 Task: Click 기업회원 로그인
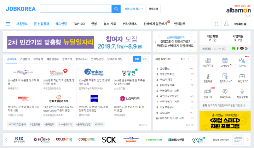pyautogui.click(x=238, y=38)
